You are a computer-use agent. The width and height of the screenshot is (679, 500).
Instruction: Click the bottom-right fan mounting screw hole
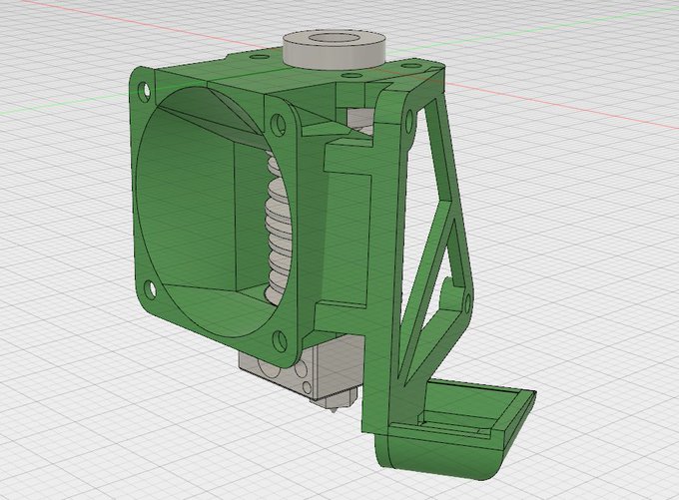click(x=280, y=340)
